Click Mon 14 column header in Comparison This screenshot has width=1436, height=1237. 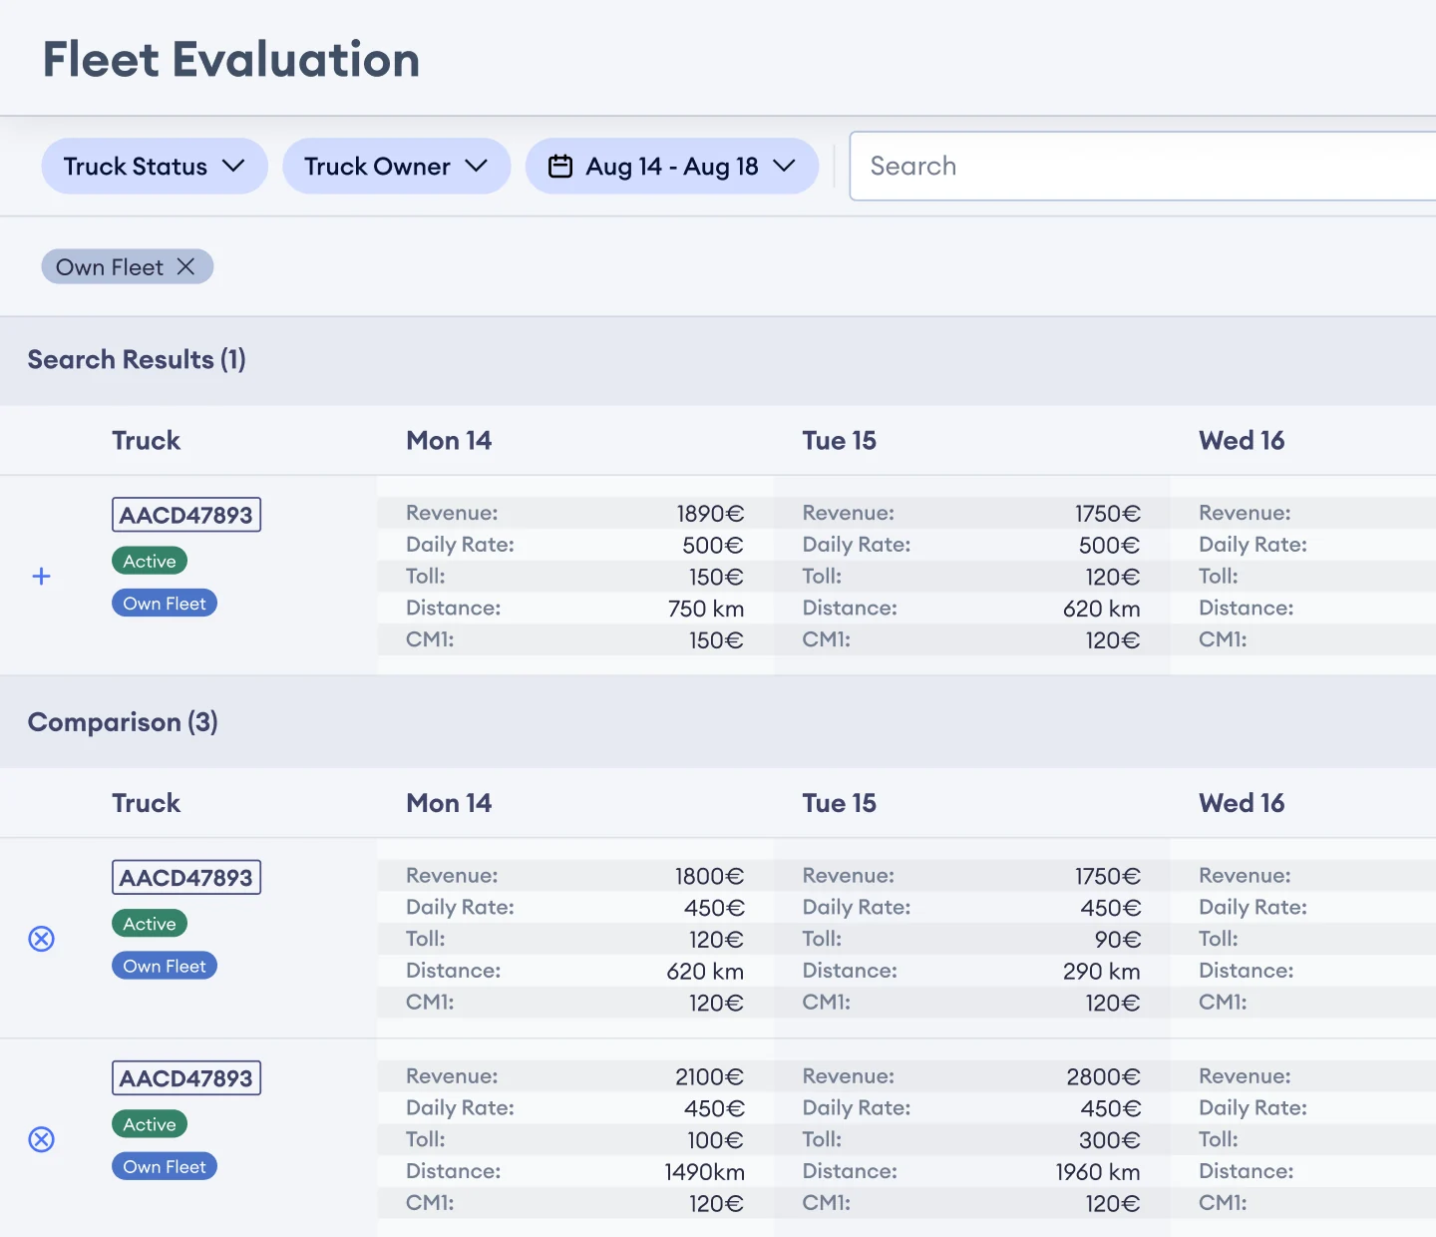tap(449, 803)
